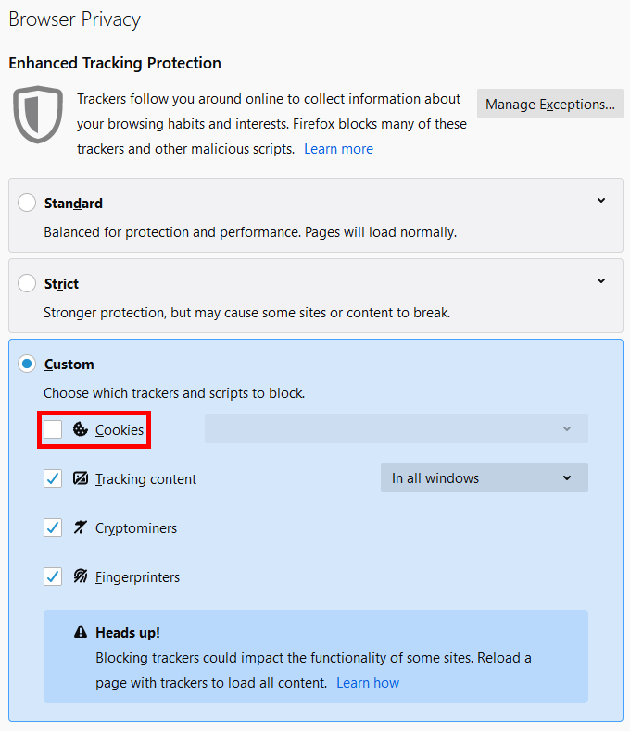Expand the Strict section chevron
630x731 pixels.
click(601, 281)
